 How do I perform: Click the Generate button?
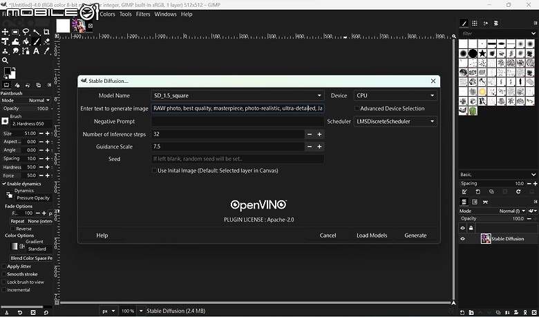tap(415, 236)
